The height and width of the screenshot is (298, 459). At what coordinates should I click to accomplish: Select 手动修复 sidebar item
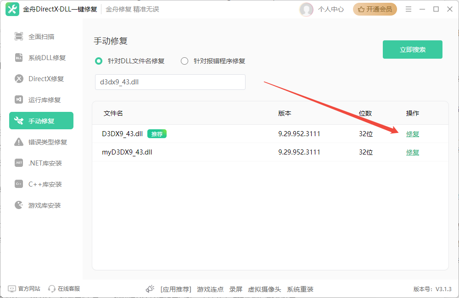[41, 121]
